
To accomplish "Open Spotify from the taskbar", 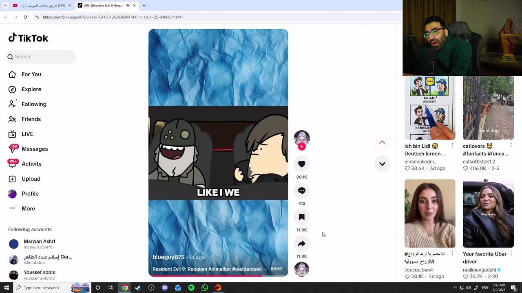I will (x=191, y=288).
